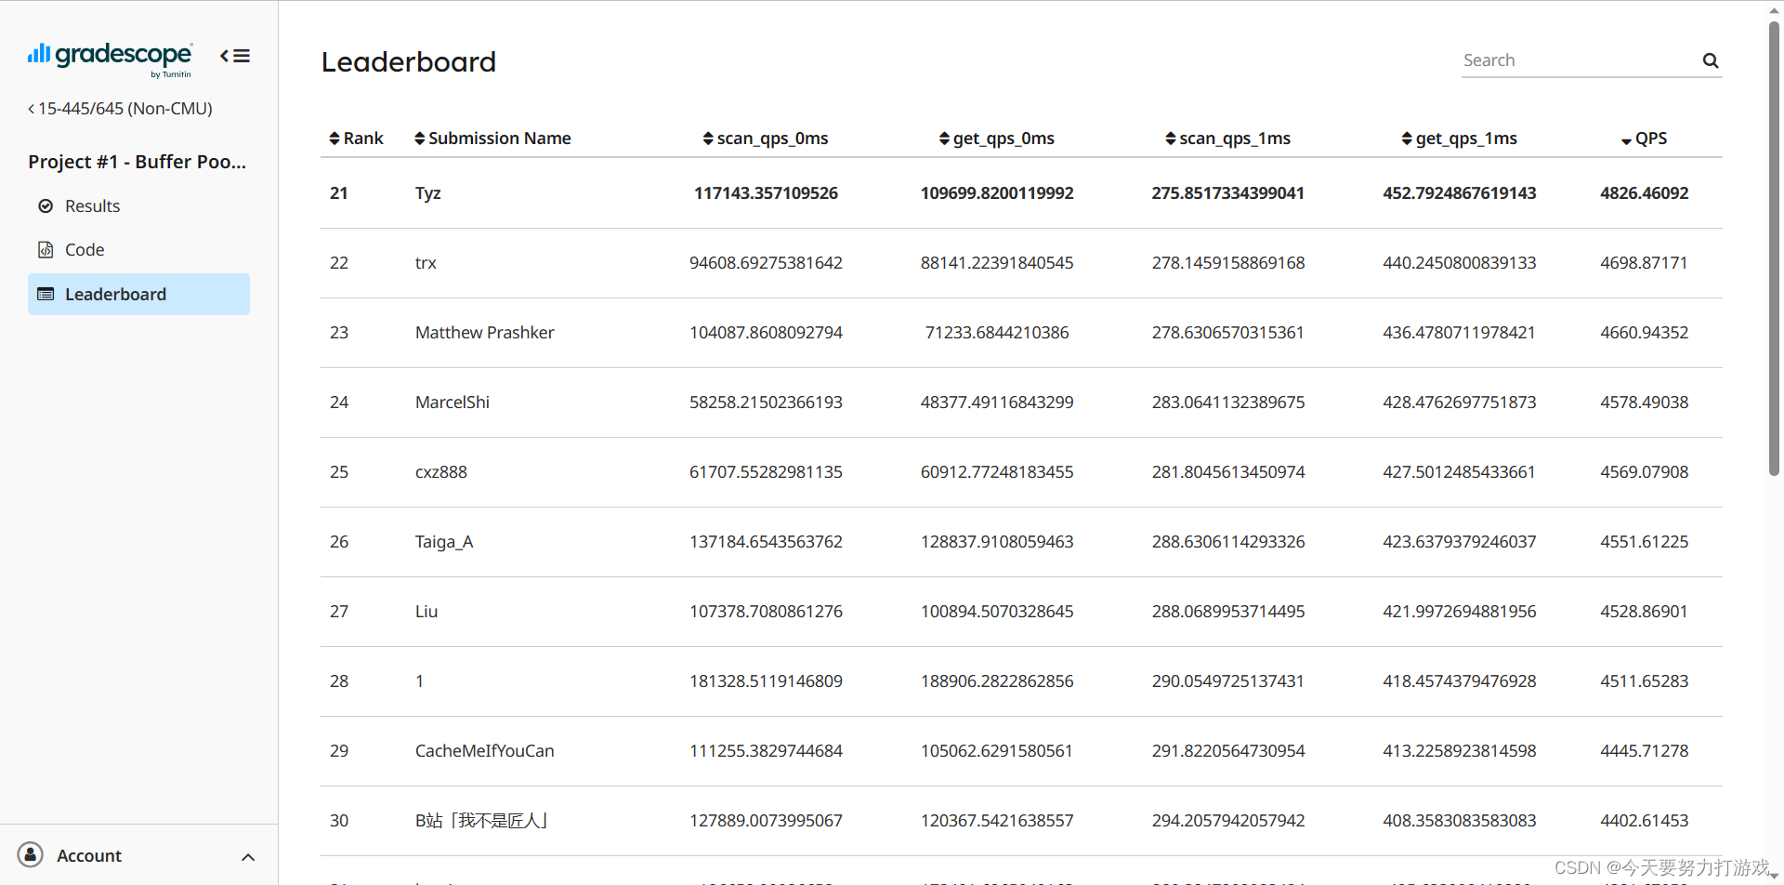The height and width of the screenshot is (885, 1784).
Task: Click rank number 21
Action: 339,193
